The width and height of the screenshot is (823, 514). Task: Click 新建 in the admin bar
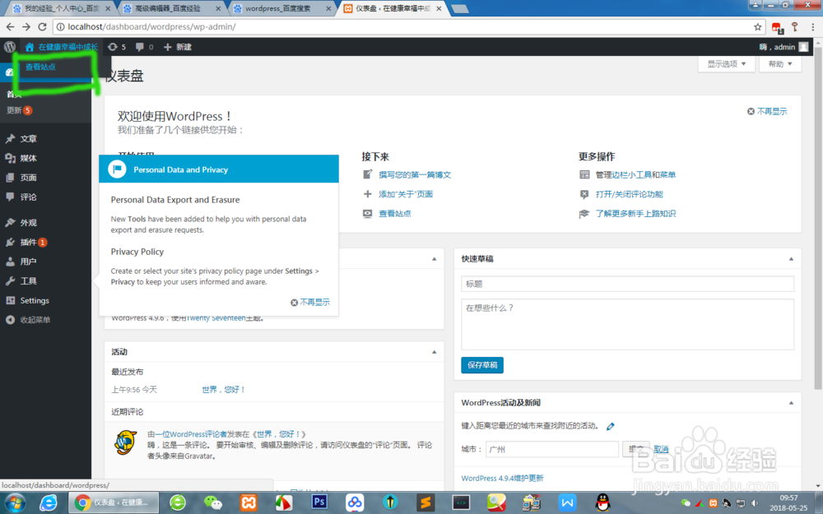point(178,47)
